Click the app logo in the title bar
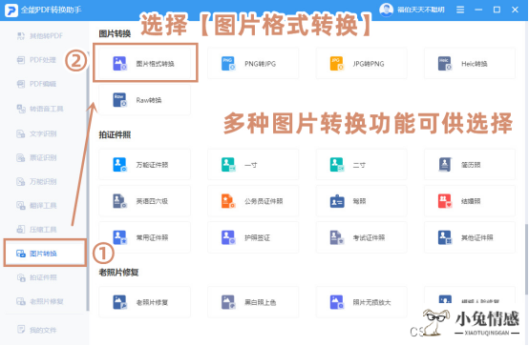The width and height of the screenshot is (529, 346). click(11, 10)
